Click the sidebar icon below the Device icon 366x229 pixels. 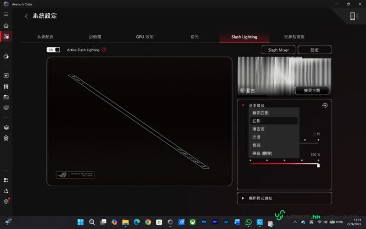[6, 56]
